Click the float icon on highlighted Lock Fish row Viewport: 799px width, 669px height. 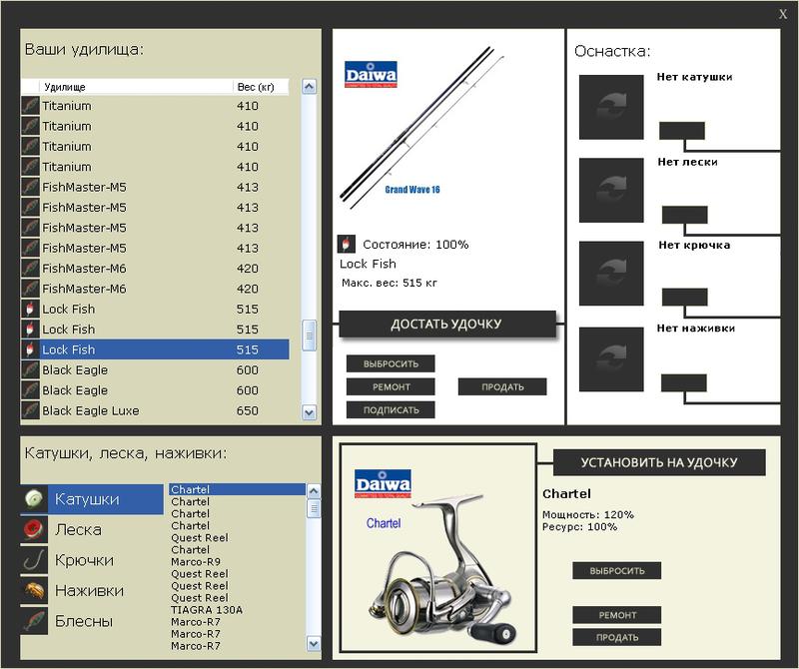(x=31, y=349)
